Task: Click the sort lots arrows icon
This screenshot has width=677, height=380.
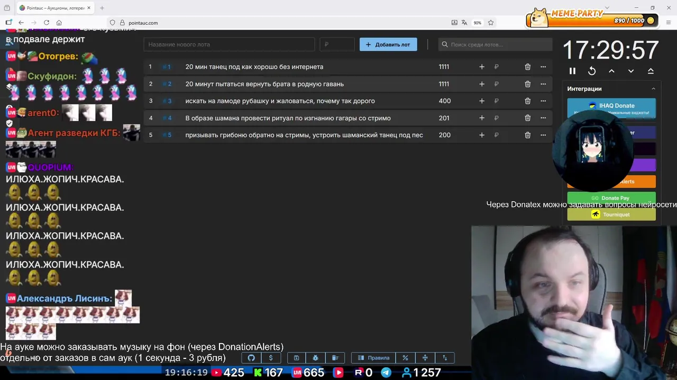Action: [444, 358]
